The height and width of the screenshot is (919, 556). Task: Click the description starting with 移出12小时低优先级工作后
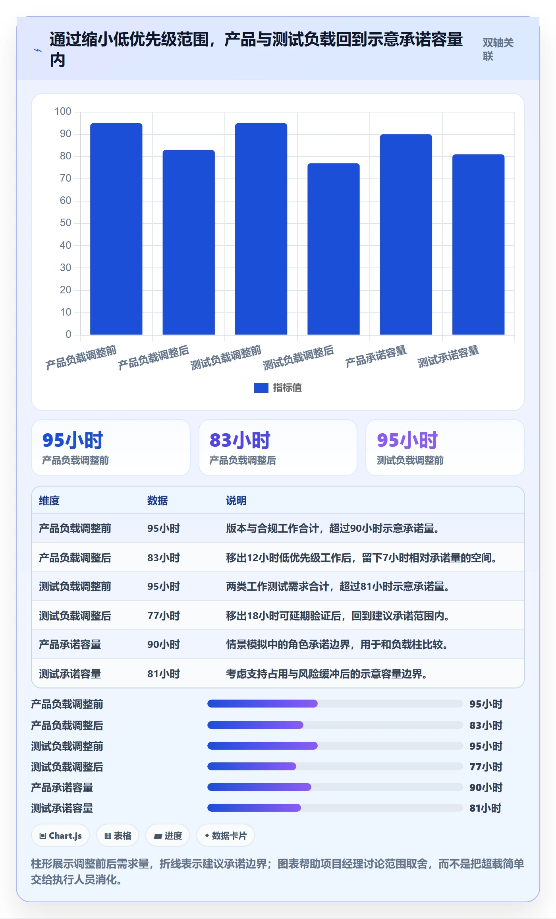(x=361, y=558)
